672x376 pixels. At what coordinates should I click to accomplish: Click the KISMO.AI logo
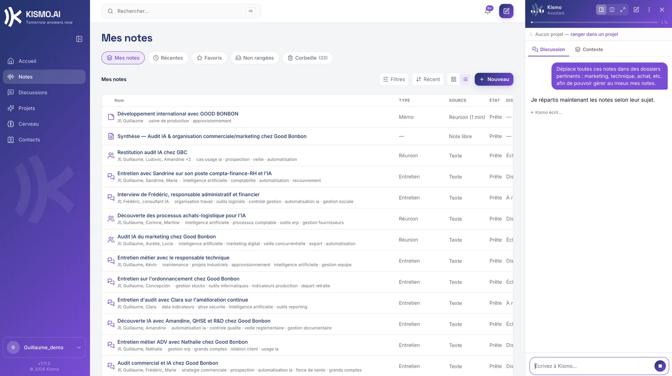38,17
